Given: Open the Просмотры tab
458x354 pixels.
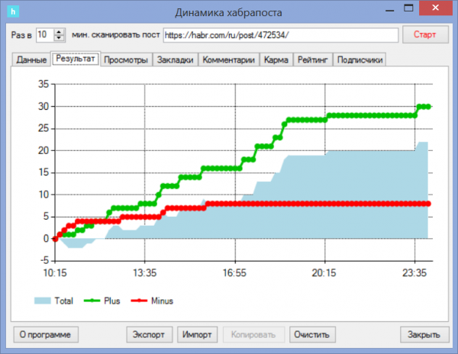Looking at the screenshot, I should [x=126, y=60].
